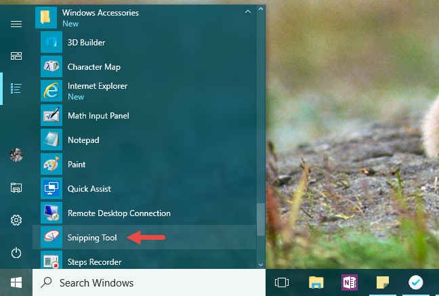Select the Internet Explorer label

[x=98, y=86]
